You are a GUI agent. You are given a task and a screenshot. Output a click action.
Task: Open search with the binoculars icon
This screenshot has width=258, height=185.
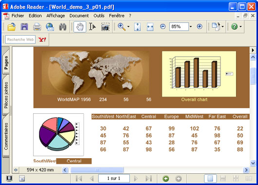pos(63,27)
